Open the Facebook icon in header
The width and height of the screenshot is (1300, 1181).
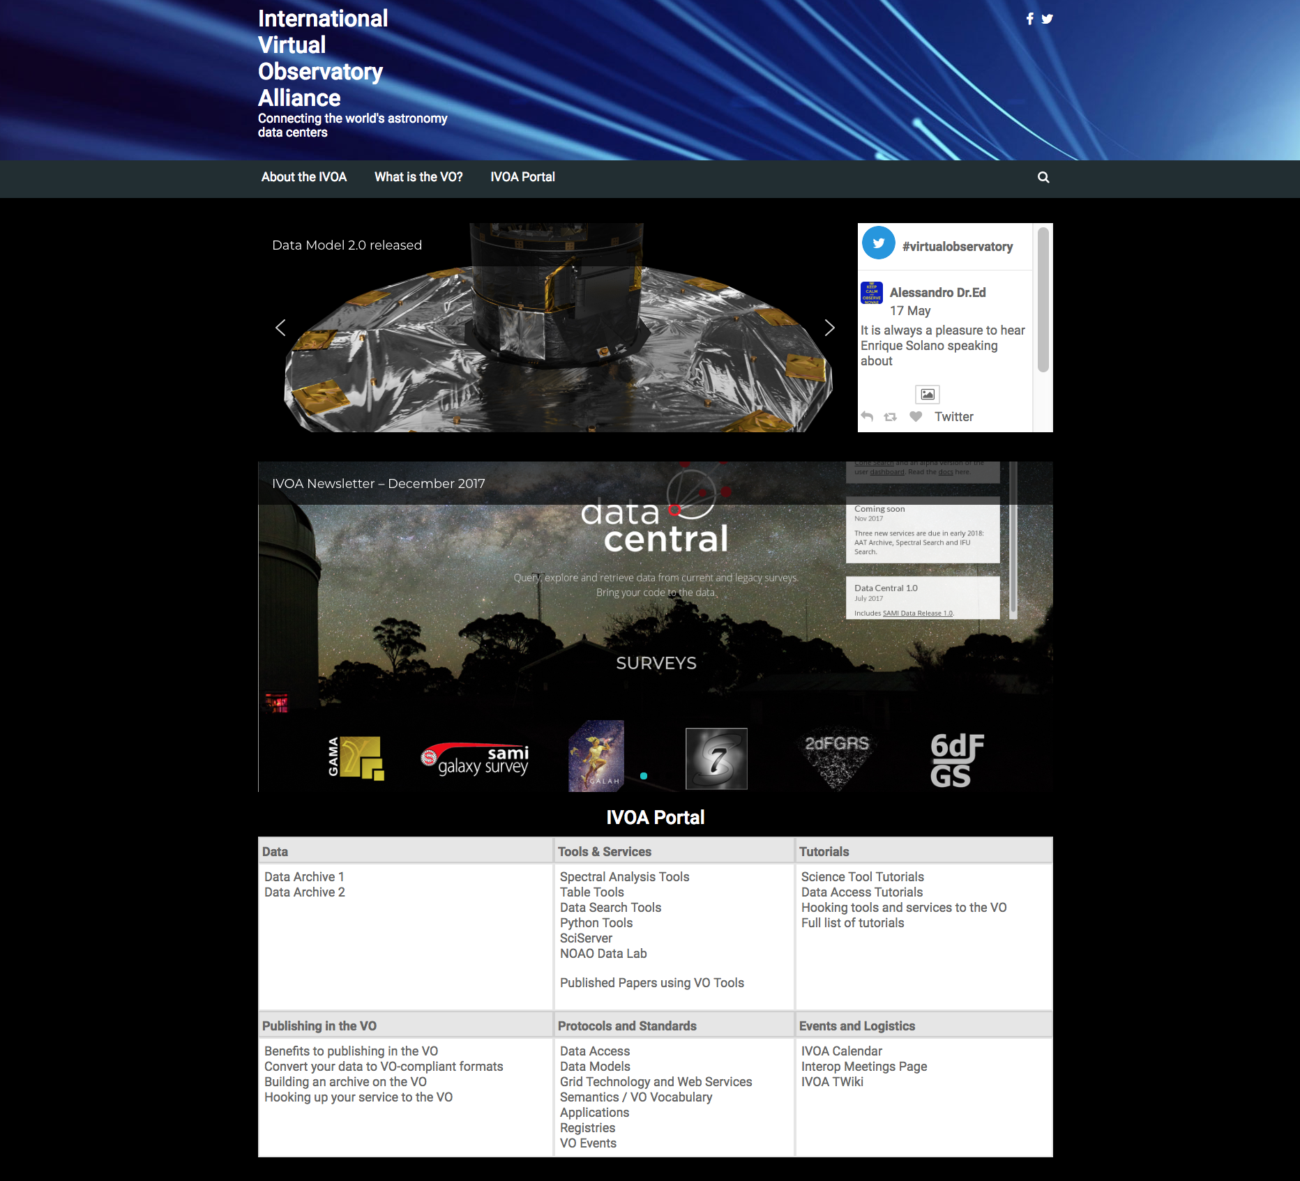1029,19
